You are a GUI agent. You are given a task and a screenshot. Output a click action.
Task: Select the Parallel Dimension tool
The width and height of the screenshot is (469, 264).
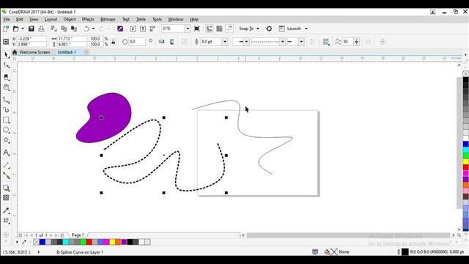click(6, 165)
